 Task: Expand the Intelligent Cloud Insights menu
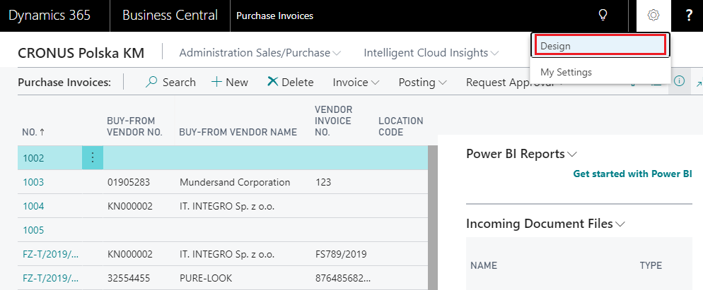[431, 53]
